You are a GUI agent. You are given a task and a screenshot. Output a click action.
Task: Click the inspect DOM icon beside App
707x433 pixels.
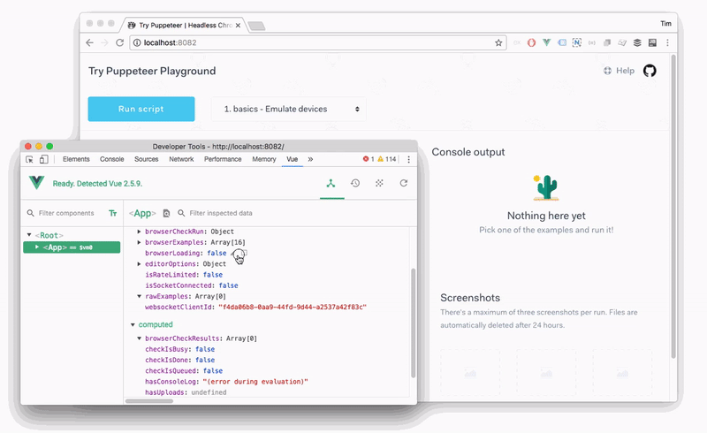pos(166,213)
